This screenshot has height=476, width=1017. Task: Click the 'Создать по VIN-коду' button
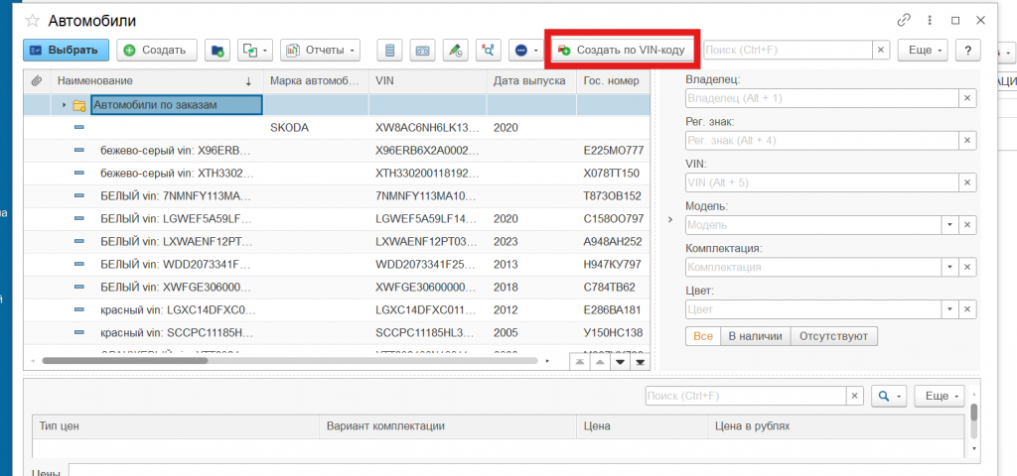[x=623, y=50]
